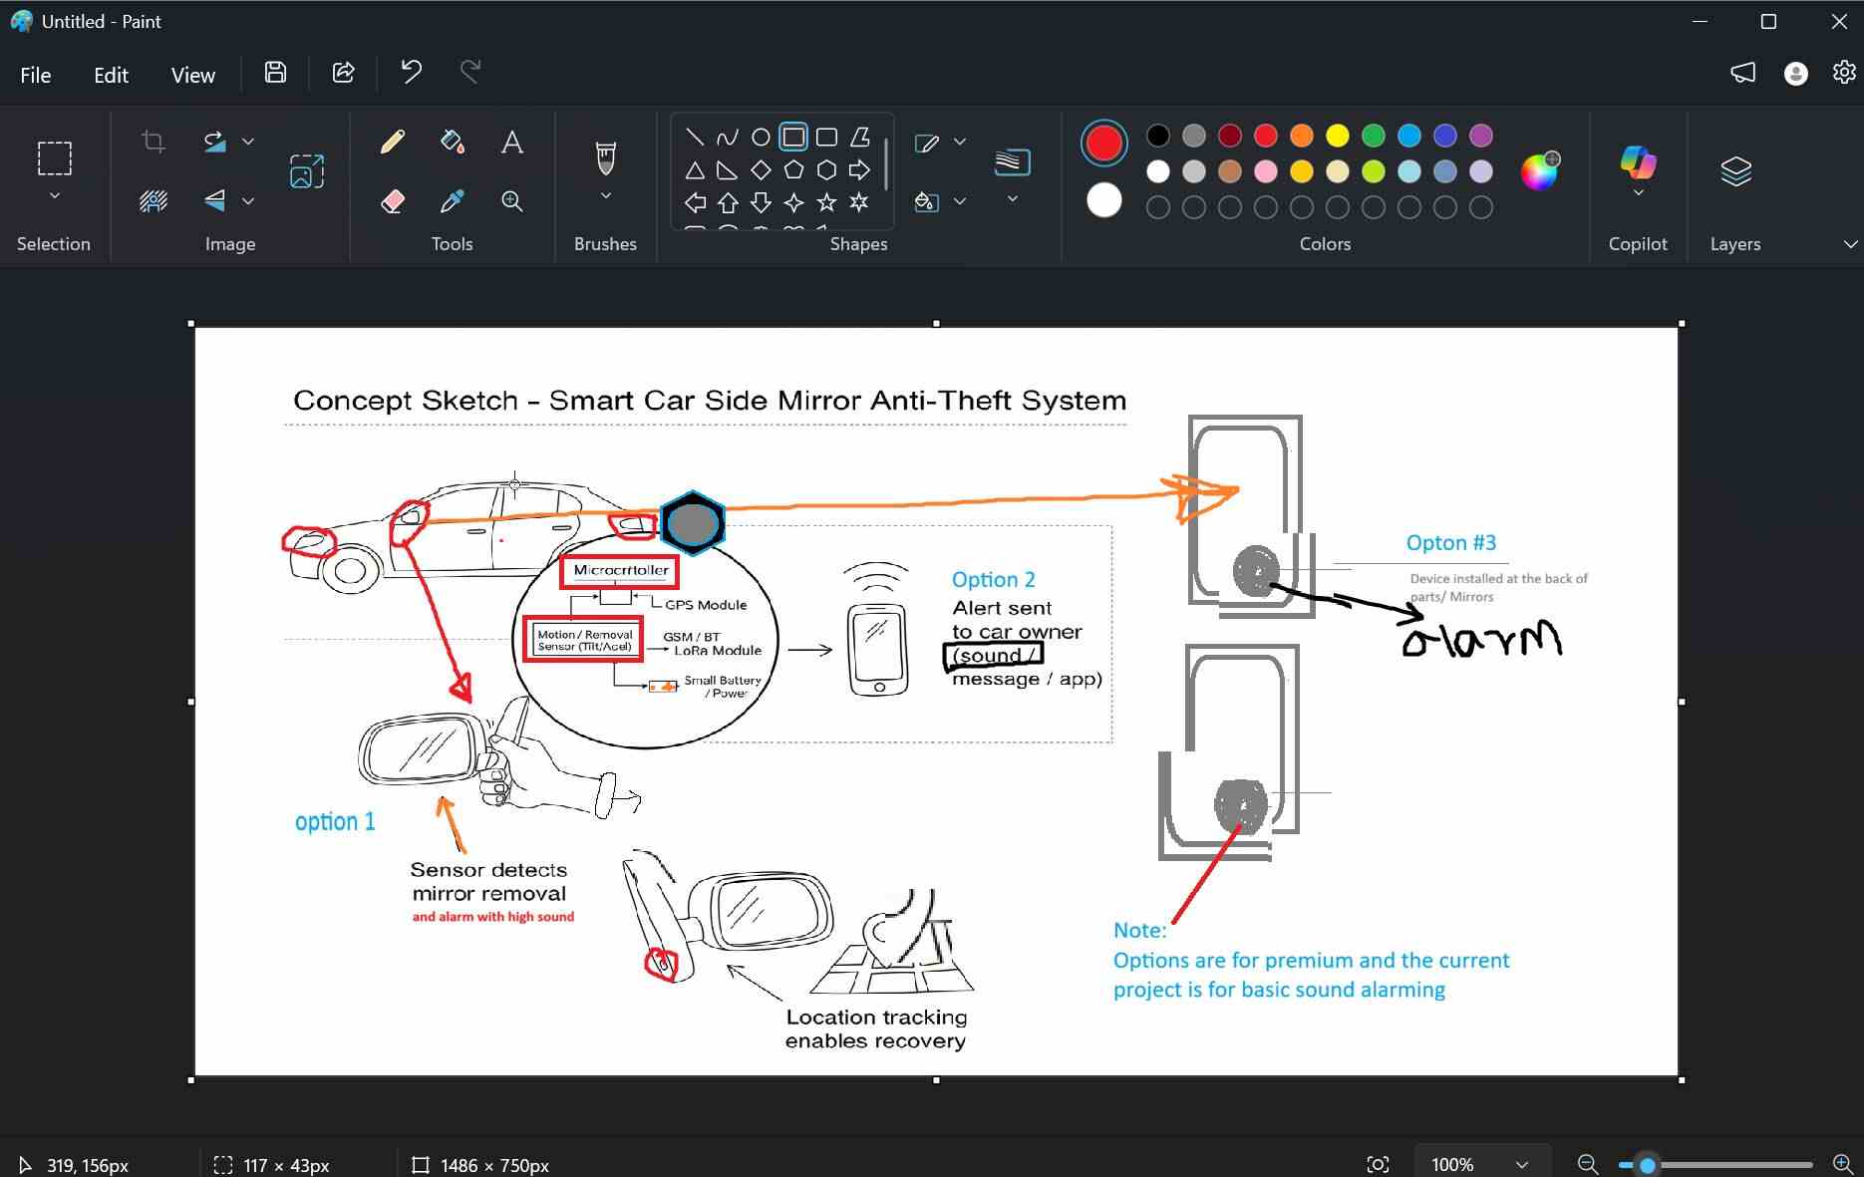
Task: Pick brown from the color palette
Action: tap(1229, 171)
